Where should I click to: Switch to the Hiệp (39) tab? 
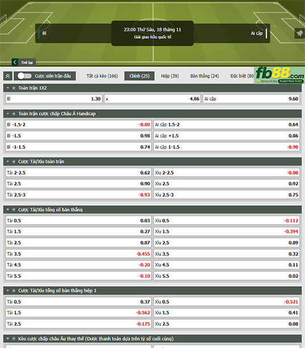[170, 76]
